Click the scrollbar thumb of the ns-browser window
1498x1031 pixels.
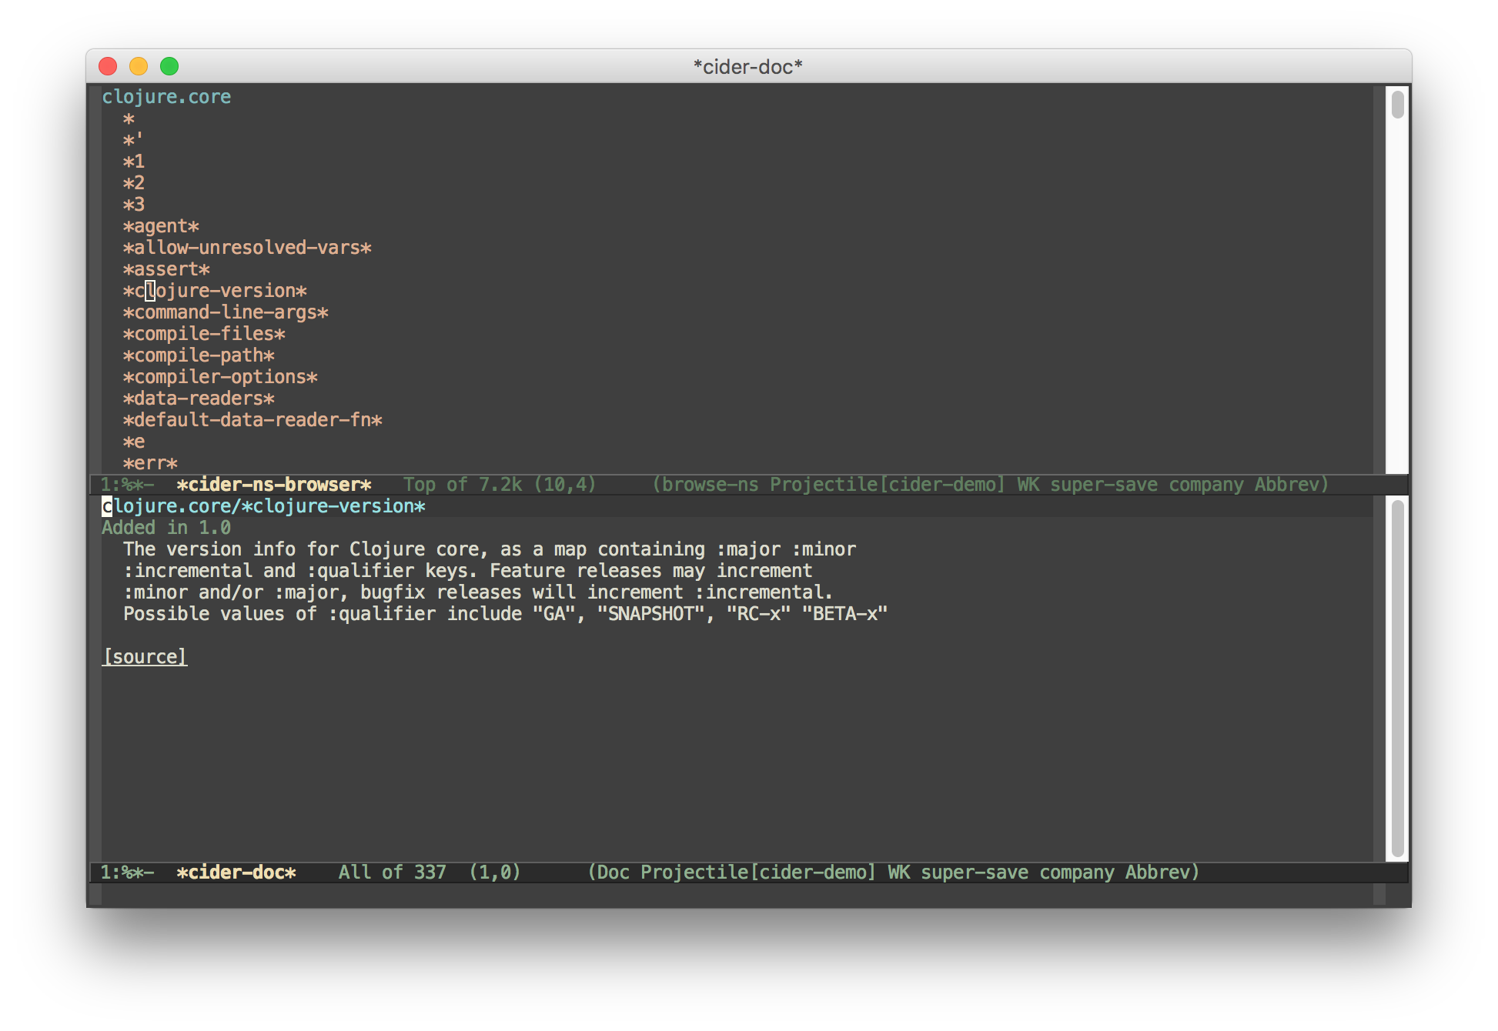(1397, 103)
